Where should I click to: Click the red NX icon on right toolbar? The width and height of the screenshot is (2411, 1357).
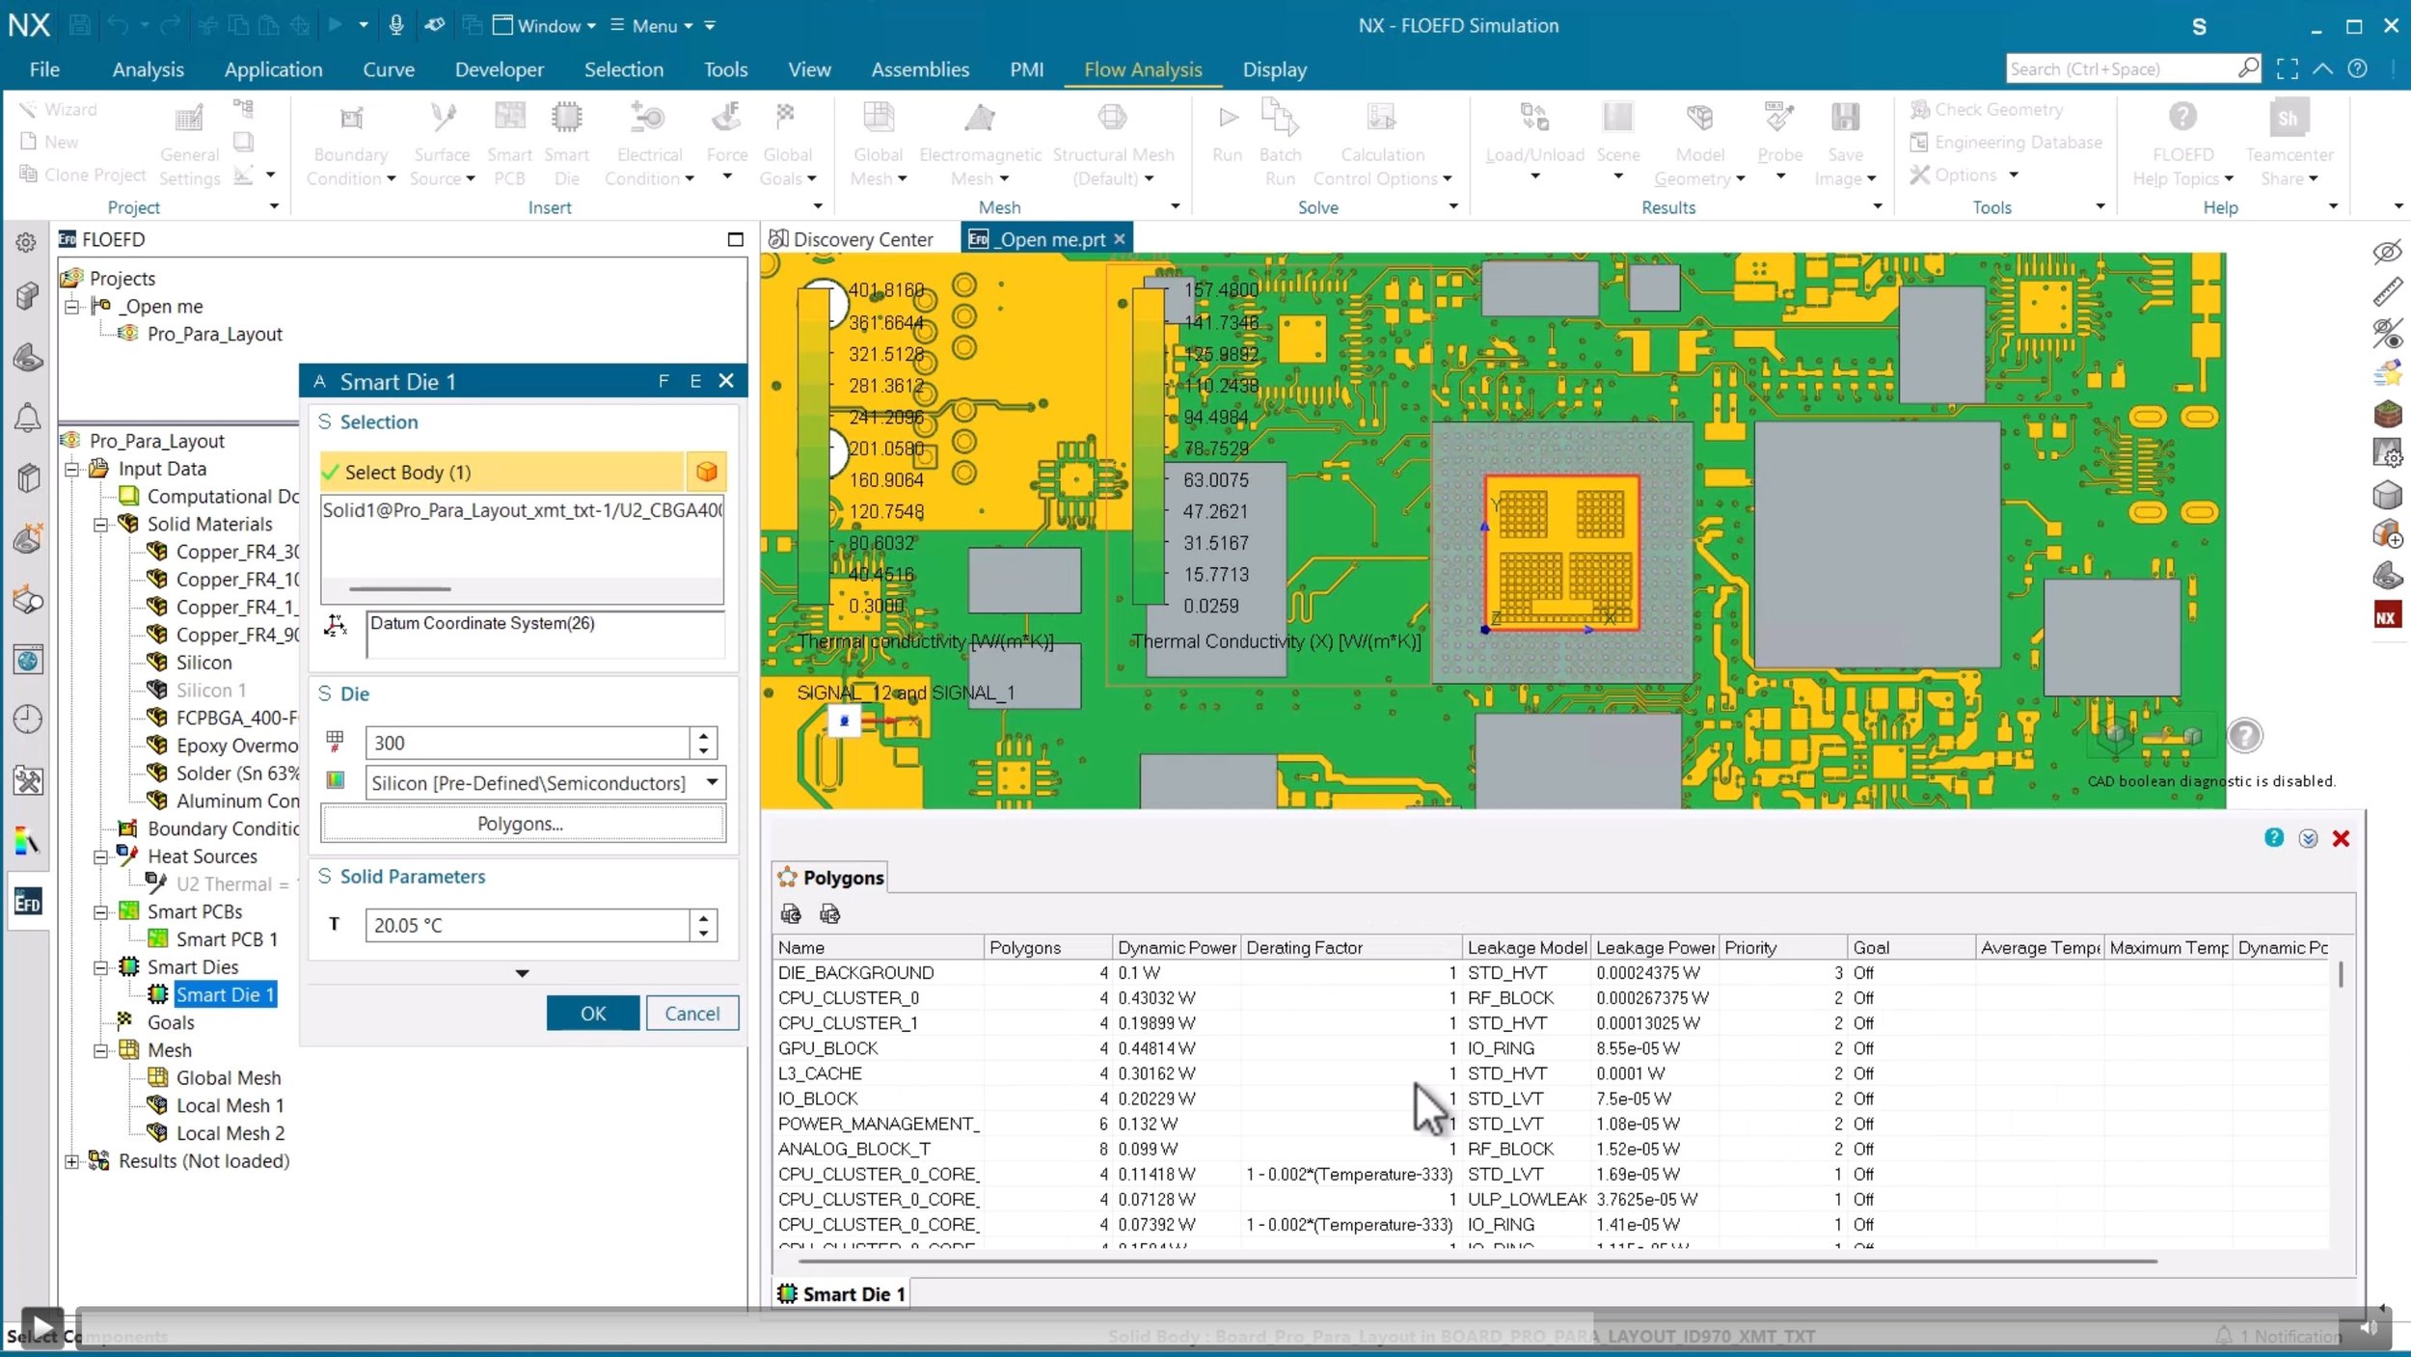(2386, 615)
